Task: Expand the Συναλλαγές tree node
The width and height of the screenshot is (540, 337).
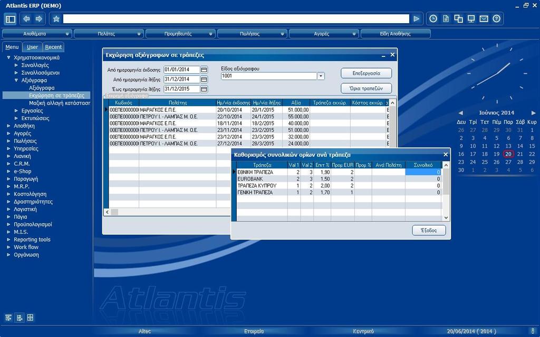Action: coord(16,65)
